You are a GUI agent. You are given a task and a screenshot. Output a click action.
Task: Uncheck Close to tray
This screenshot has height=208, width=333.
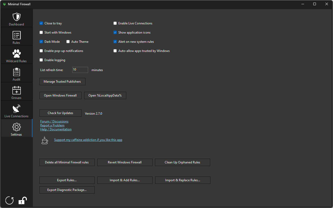pos(41,23)
